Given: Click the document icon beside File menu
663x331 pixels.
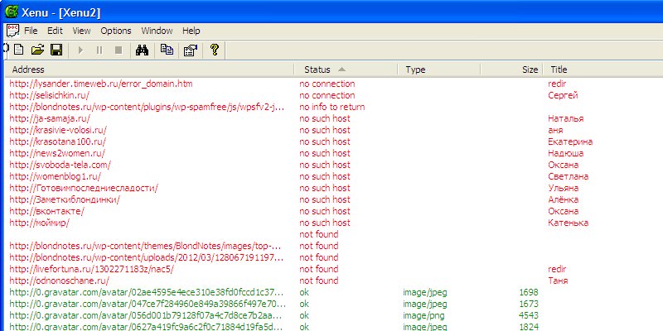Looking at the screenshot, I should click(12, 31).
